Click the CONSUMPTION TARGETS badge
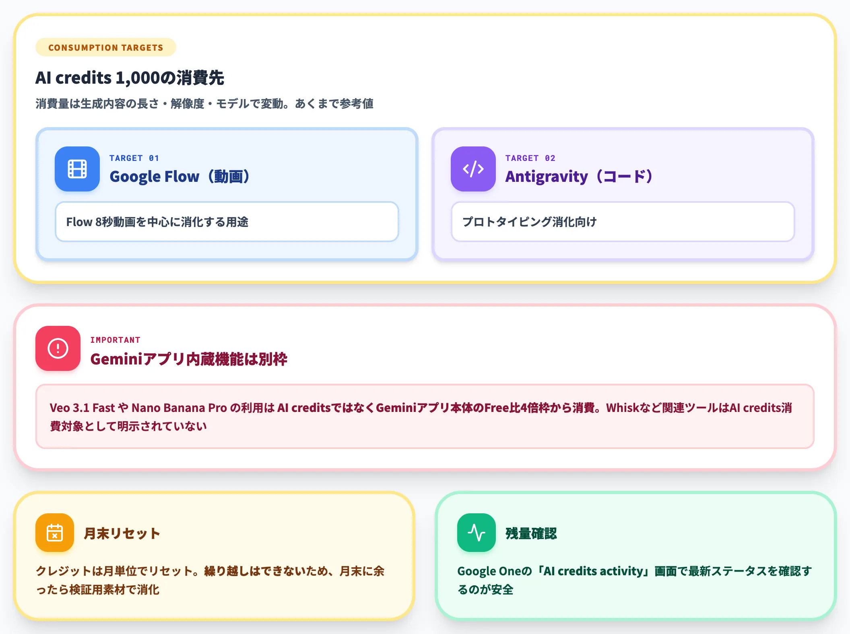This screenshot has width=850, height=634. [x=106, y=47]
